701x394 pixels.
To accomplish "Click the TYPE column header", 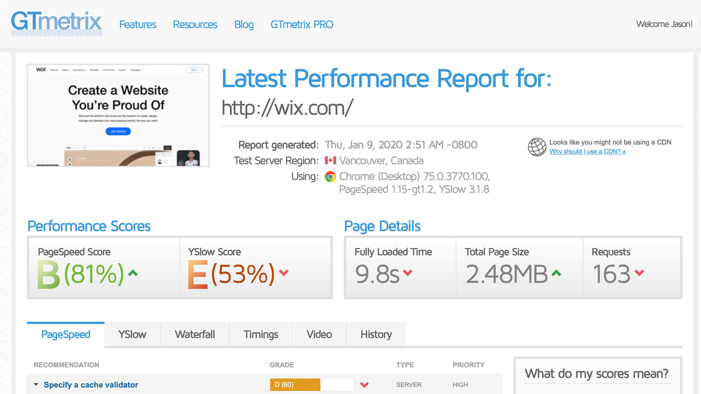I will (x=405, y=365).
